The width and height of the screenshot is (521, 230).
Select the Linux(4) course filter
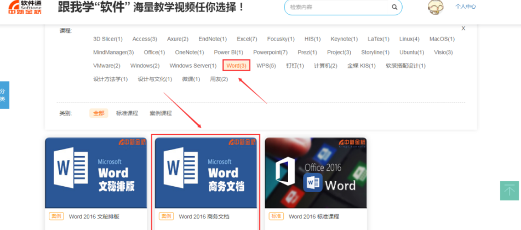pyautogui.click(x=409, y=39)
